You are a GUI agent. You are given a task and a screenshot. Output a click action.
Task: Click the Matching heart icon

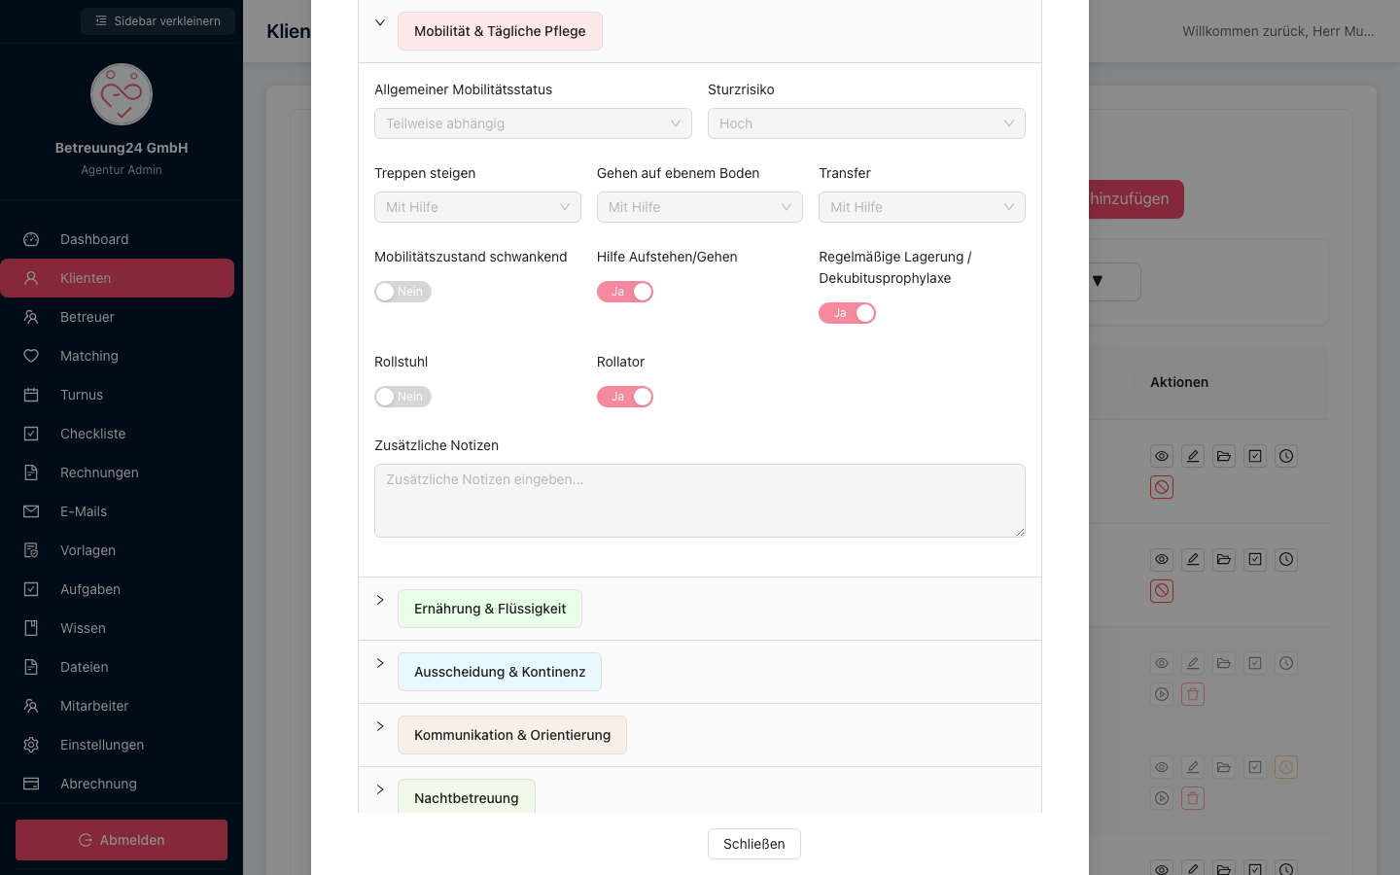pyautogui.click(x=31, y=356)
